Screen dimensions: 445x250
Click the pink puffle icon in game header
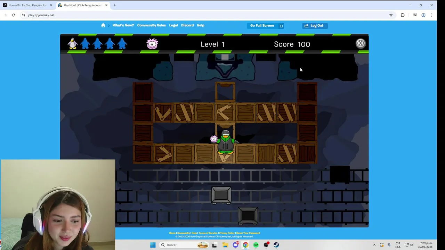(152, 43)
